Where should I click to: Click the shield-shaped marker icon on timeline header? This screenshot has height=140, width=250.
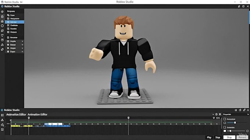(214, 118)
